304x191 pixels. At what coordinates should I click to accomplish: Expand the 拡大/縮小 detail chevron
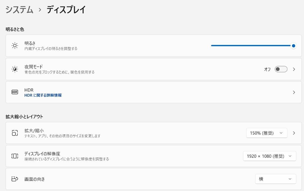294,133
